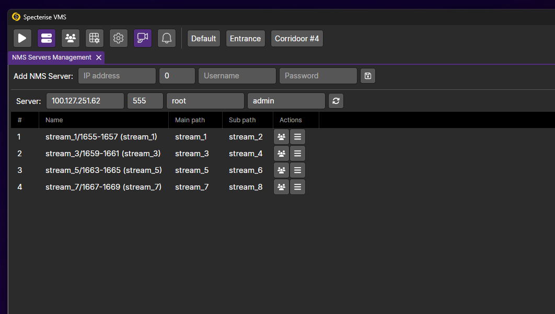Image resolution: width=555 pixels, height=314 pixels.
Task: Open users icon for stream_1 row
Action: coord(281,137)
